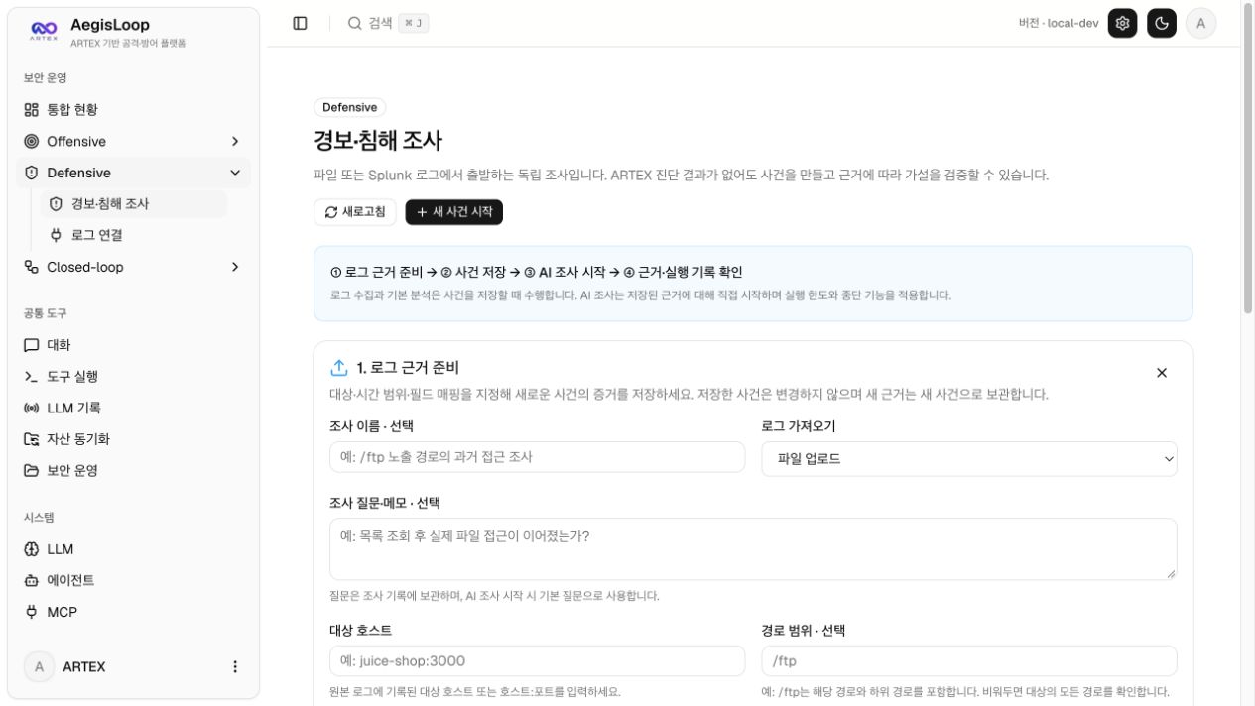Click the refresh arrows icon in 새로고침

[331, 212]
